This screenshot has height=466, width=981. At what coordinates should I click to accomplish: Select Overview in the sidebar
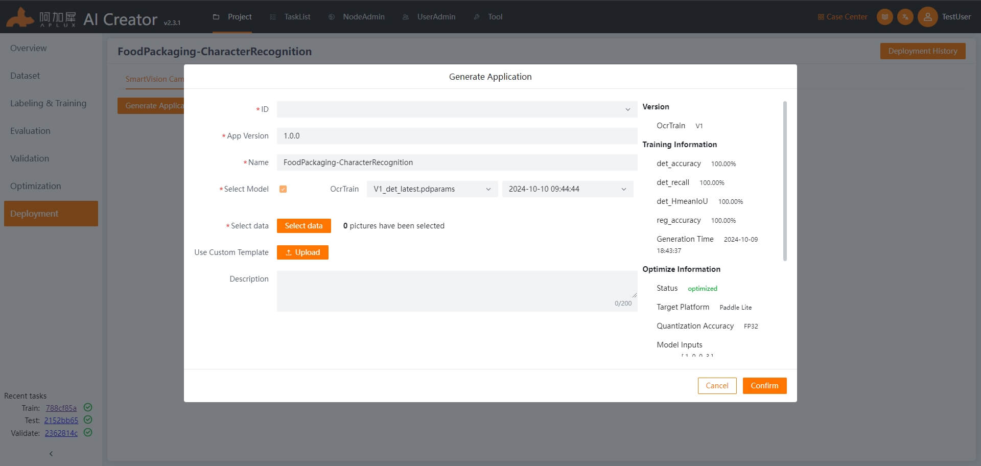pos(51,48)
